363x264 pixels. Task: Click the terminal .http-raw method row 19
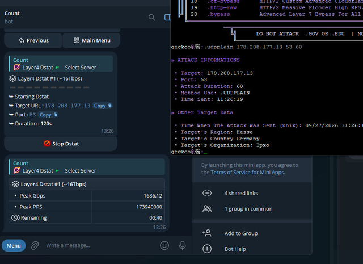tap(277, 7)
